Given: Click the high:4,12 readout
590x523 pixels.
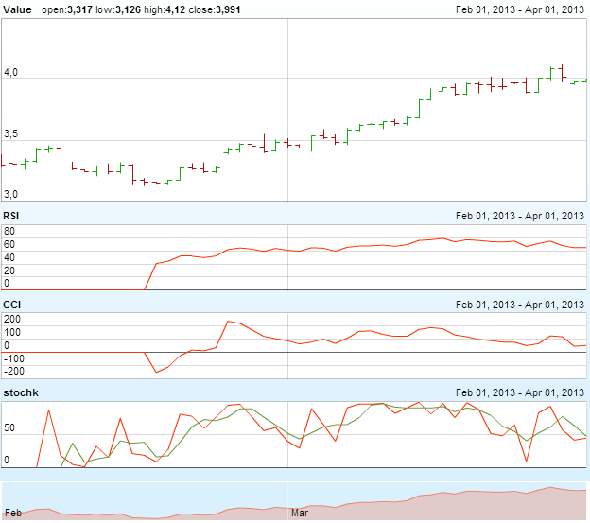Looking at the screenshot, I should pyautogui.click(x=165, y=9).
